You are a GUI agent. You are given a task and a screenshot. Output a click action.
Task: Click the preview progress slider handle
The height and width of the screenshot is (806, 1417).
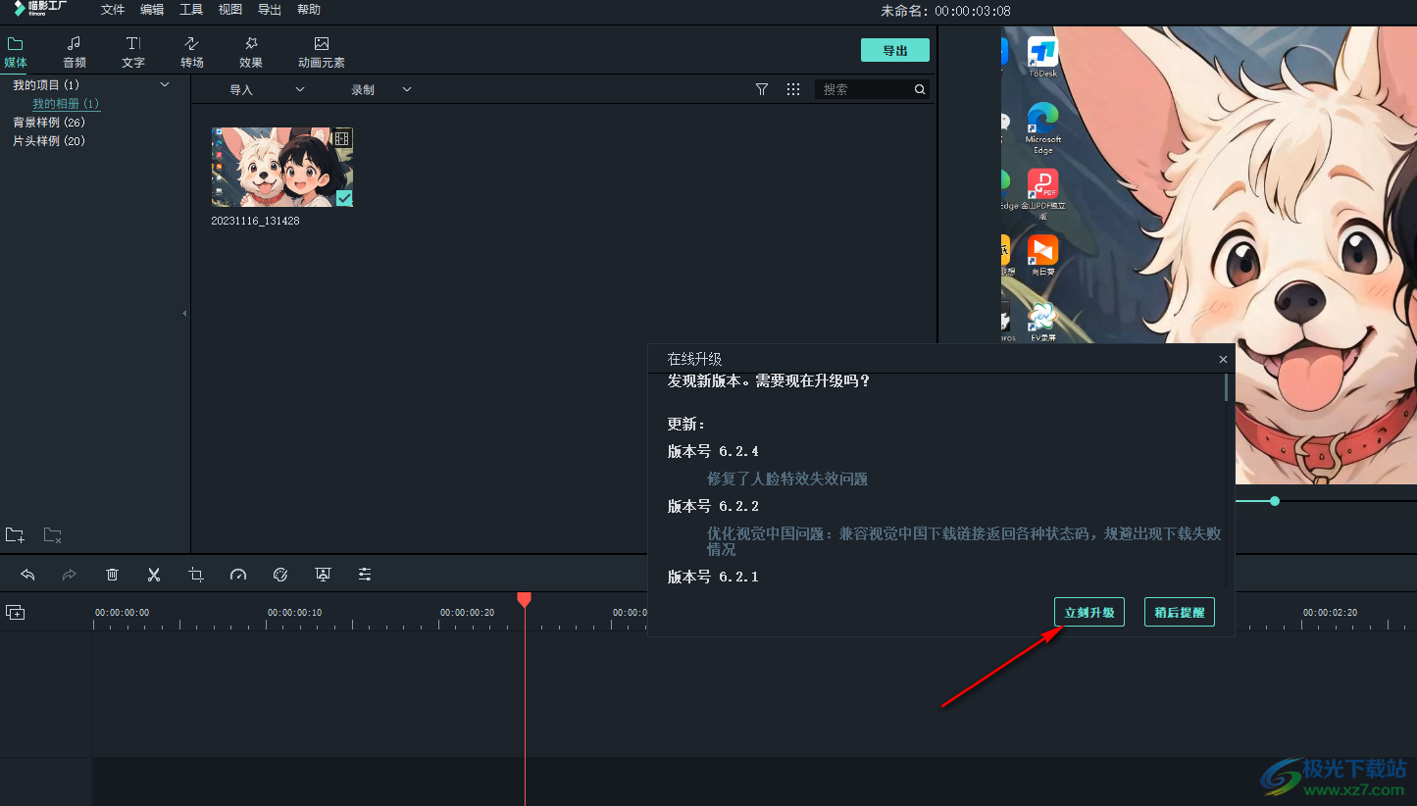tap(1275, 501)
